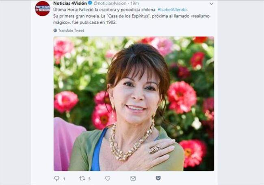This screenshot has height=185, width=264.
Task: Click the reply speech bubble icon
Action: point(57,178)
